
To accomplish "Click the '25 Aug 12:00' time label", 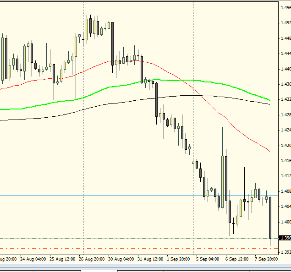I will click(62, 259).
